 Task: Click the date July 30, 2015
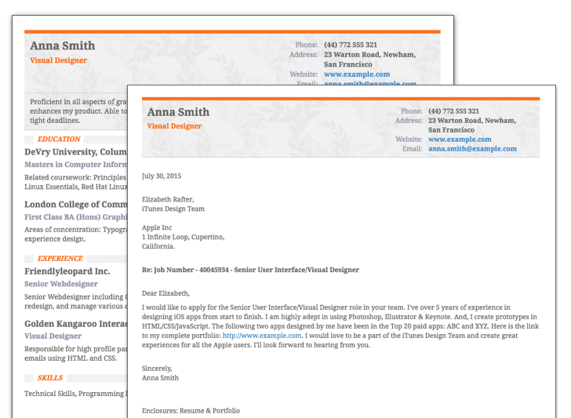162,176
